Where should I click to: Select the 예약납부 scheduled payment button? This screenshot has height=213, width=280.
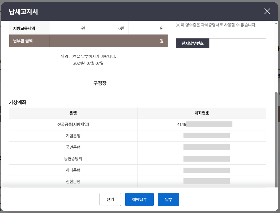pos(139,199)
